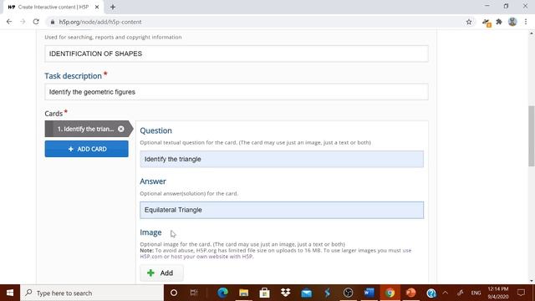Click the ENG language indicator
The height and width of the screenshot is (301, 535).
476,293
